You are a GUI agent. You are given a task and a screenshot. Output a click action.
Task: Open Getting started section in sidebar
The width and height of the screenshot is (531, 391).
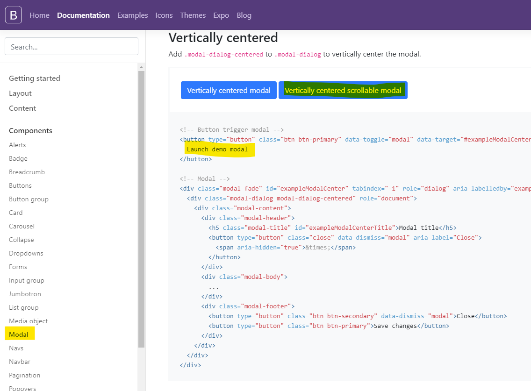coord(35,78)
